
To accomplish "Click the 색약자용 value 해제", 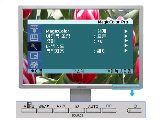I will click(101, 51).
